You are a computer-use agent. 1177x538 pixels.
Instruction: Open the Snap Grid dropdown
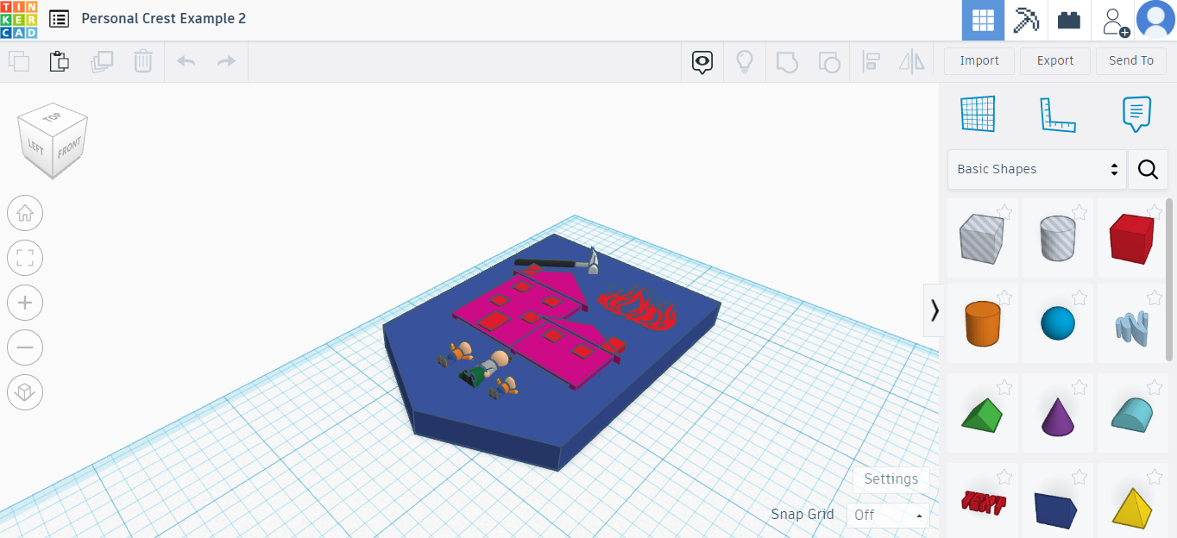[888, 515]
